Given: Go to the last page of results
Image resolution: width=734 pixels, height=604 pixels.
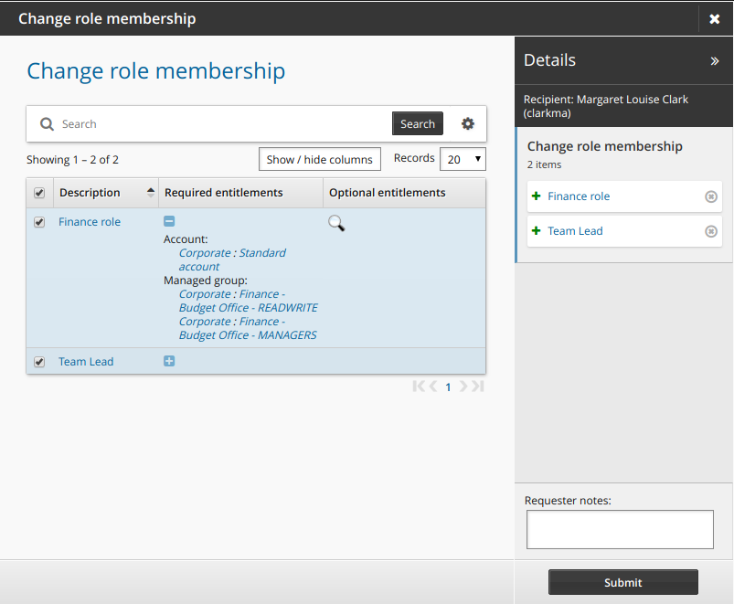Looking at the screenshot, I should pos(477,387).
